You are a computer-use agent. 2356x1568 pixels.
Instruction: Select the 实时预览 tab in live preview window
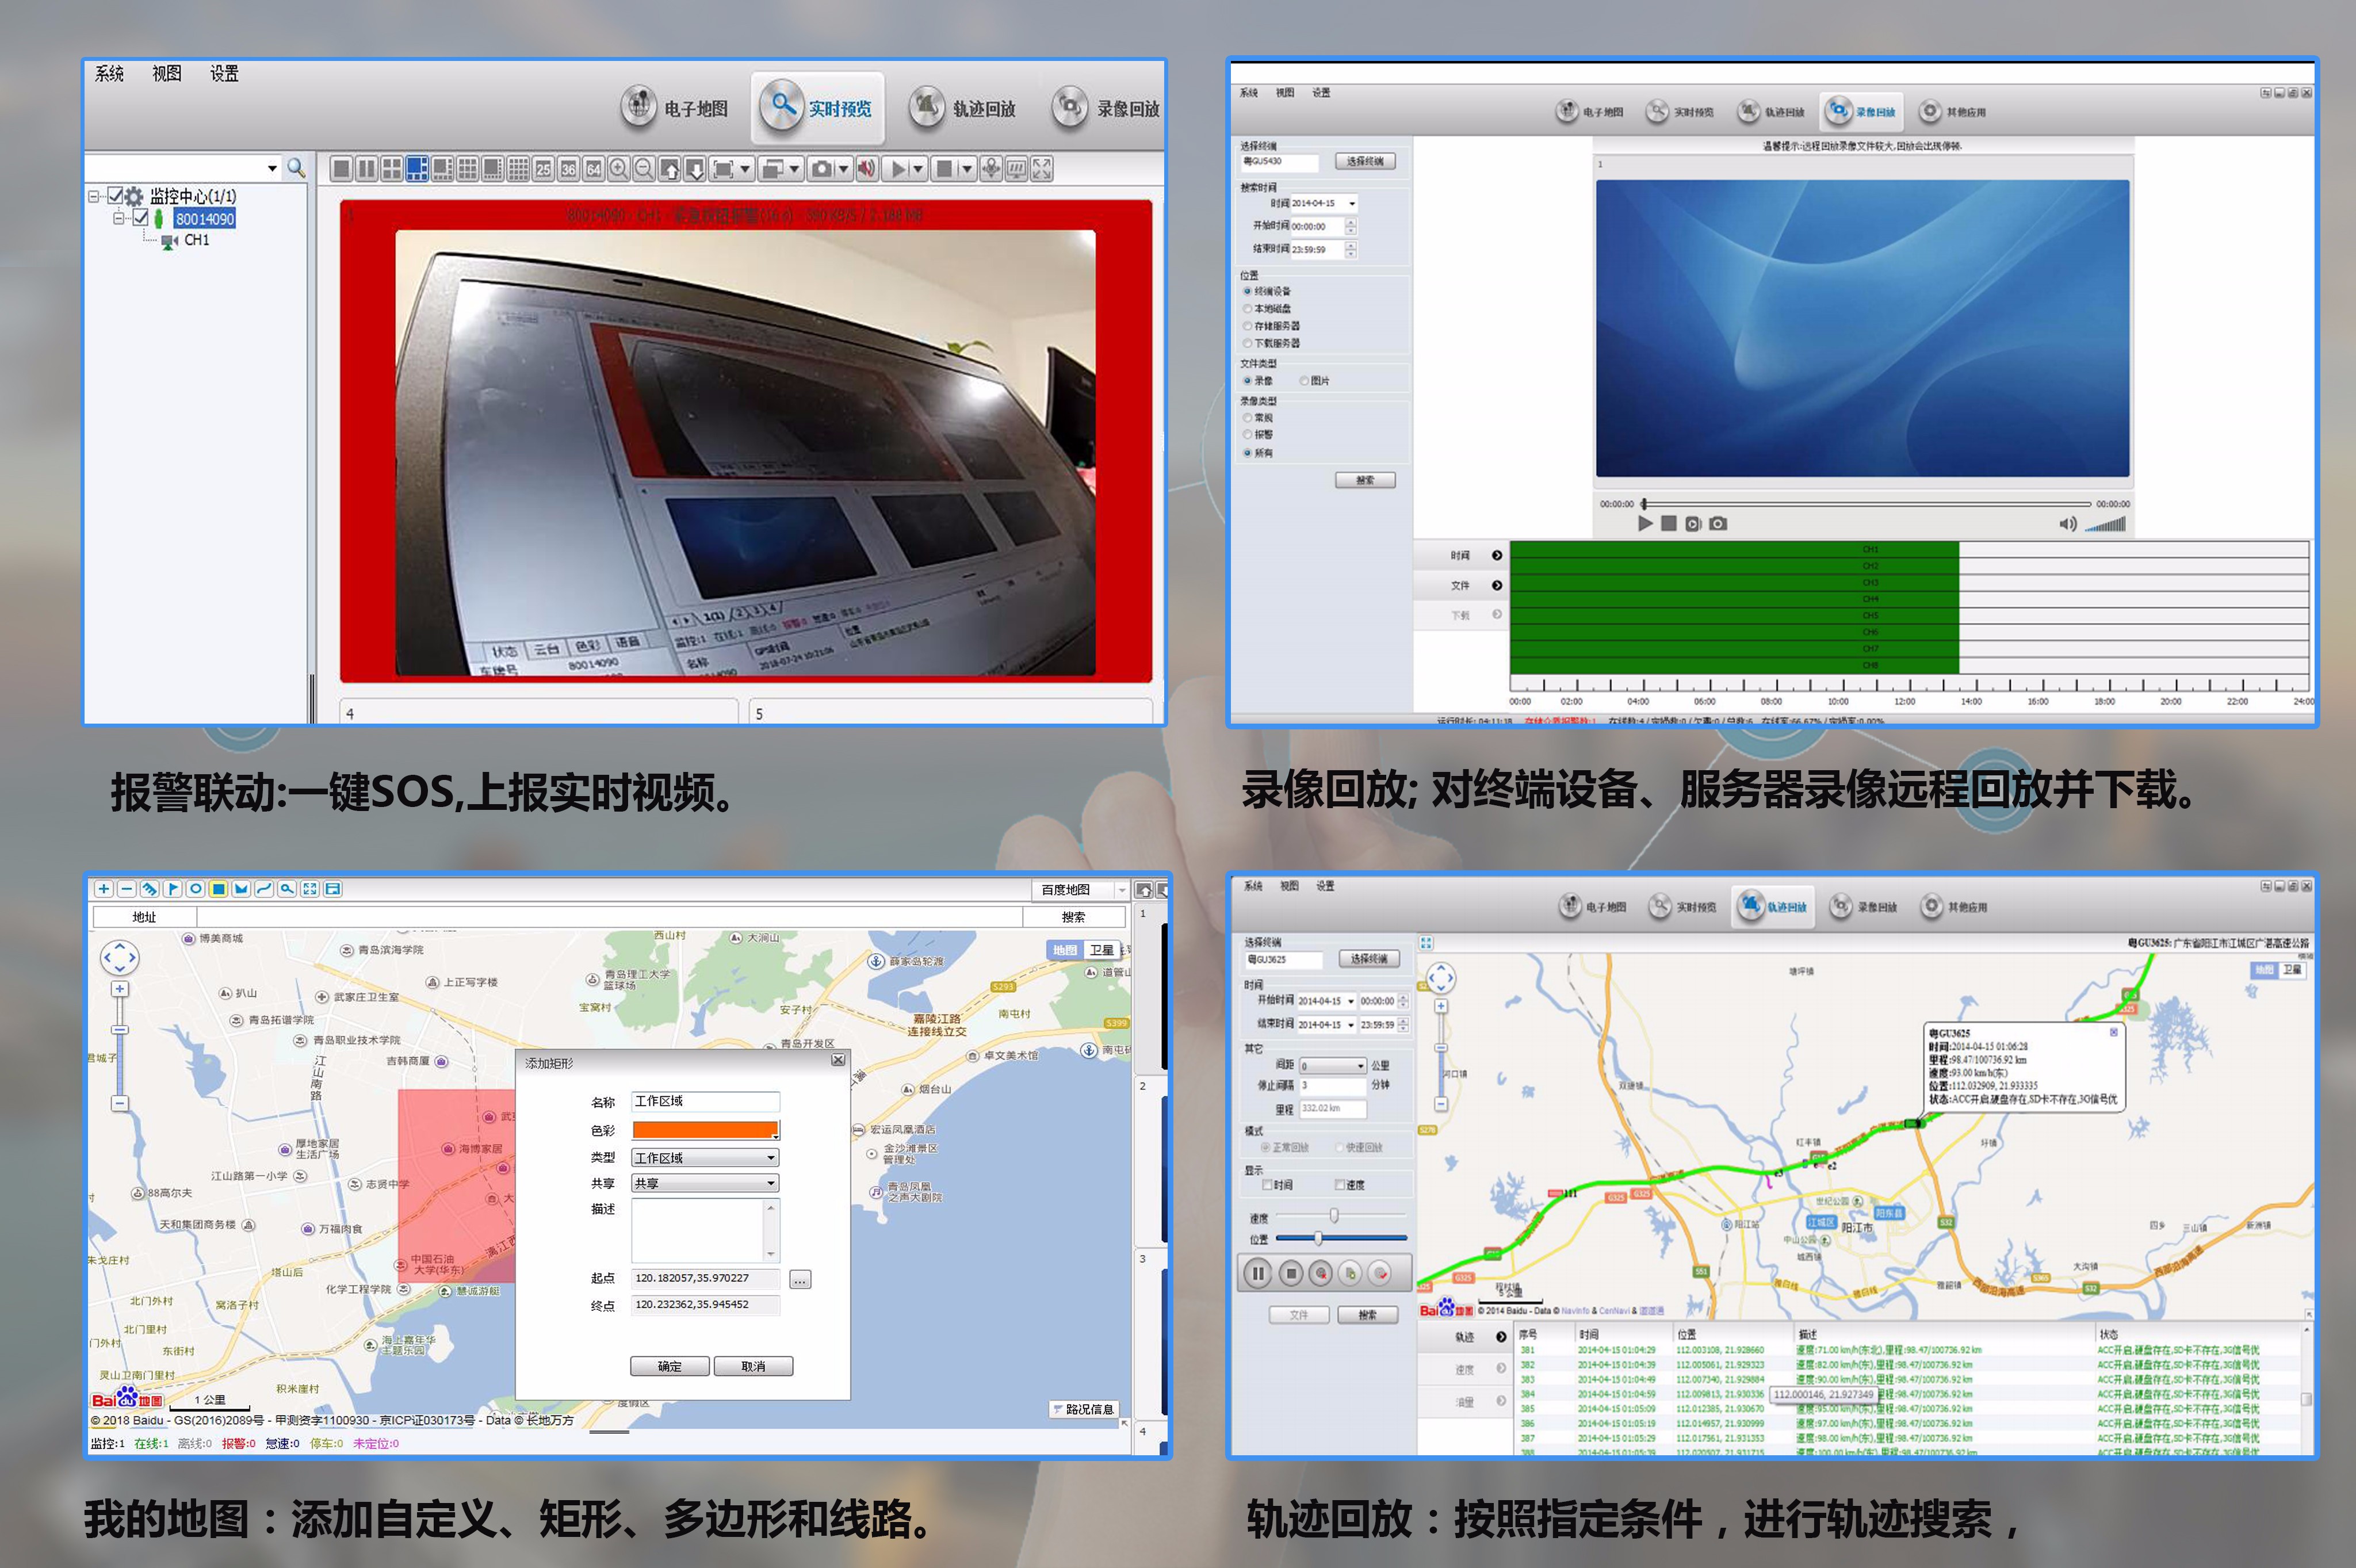818,107
